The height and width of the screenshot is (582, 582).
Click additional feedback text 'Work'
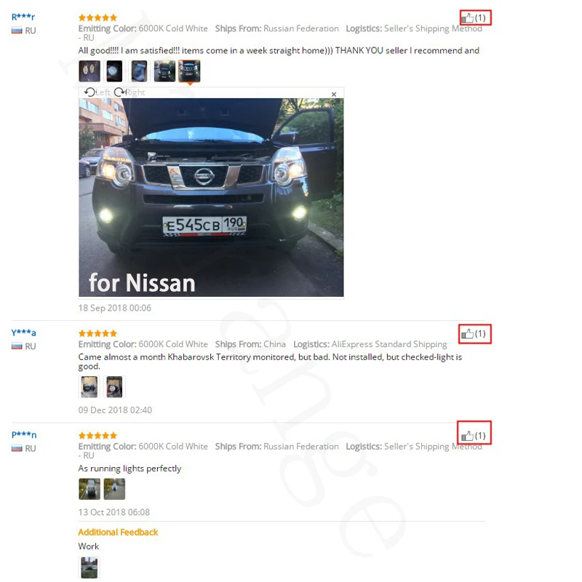[x=88, y=546]
